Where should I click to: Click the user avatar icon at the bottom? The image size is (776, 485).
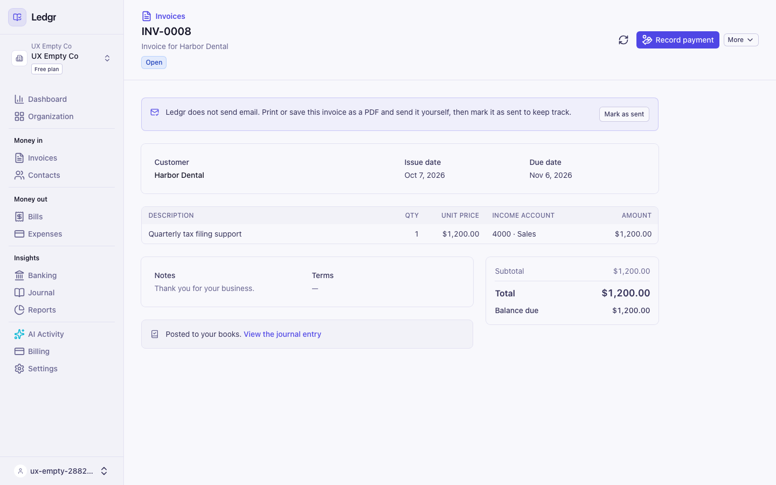point(20,471)
